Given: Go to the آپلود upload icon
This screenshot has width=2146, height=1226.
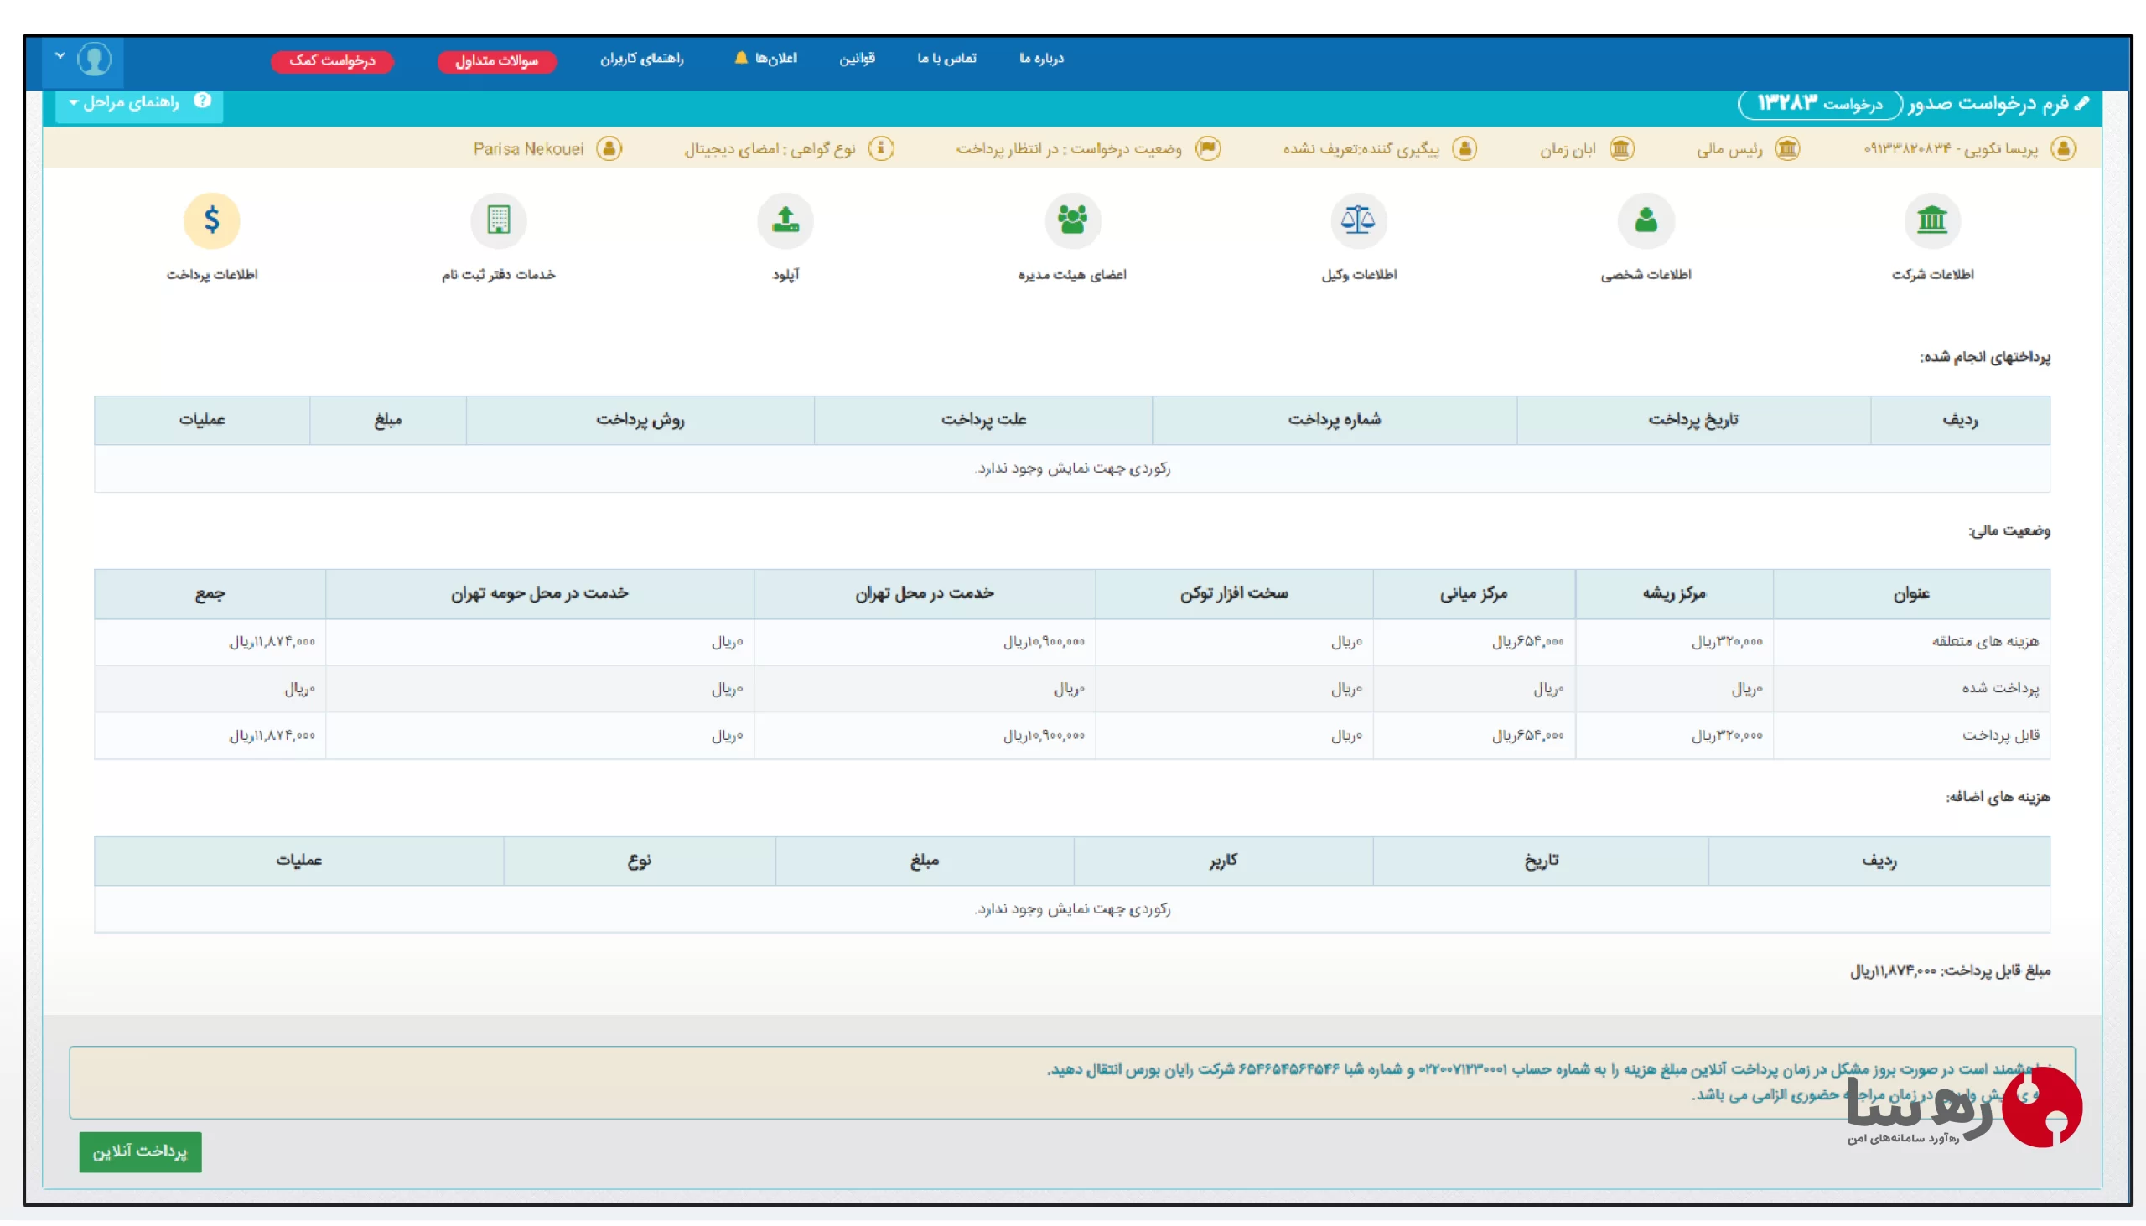Looking at the screenshot, I should [x=785, y=220].
